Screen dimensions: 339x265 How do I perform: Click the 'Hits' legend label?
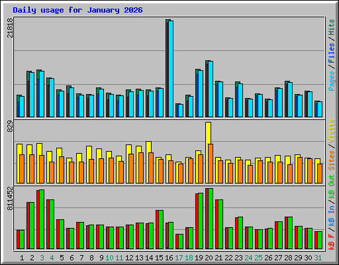pos(332,27)
